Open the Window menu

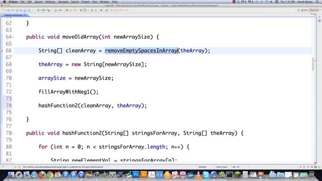(x=104, y=2)
